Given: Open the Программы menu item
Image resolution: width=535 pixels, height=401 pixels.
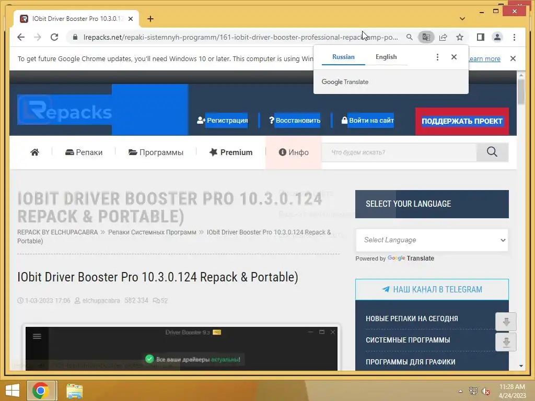Looking at the screenshot, I should coord(156,152).
